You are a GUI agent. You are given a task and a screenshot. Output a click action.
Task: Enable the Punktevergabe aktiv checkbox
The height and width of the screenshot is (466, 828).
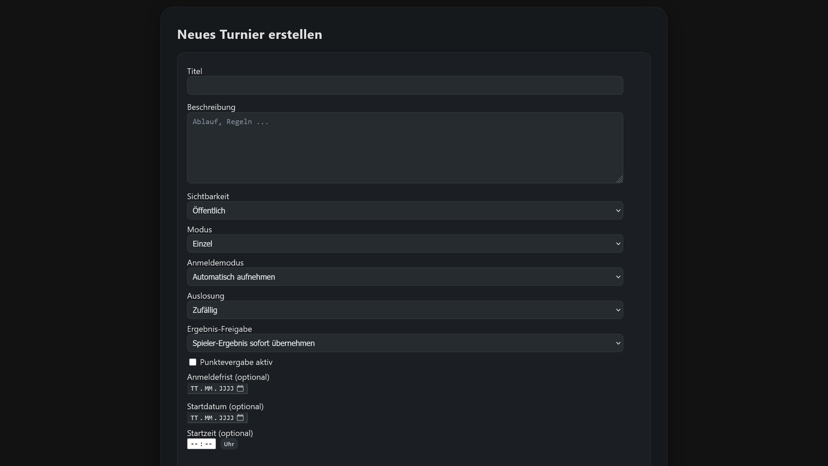click(192, 362)
